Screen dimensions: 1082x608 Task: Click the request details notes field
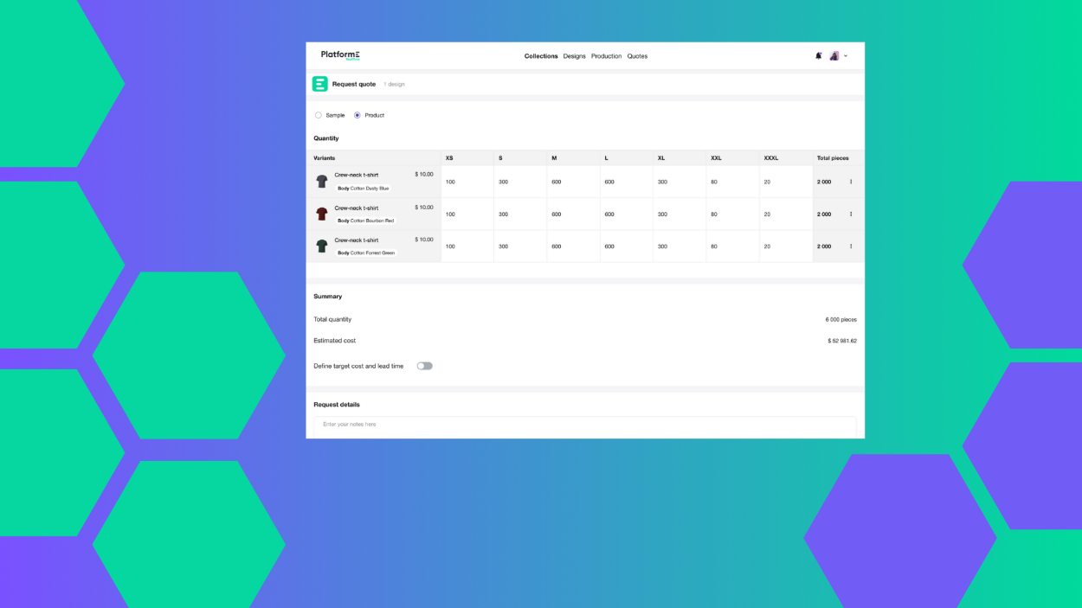click(x=584, y=425)
